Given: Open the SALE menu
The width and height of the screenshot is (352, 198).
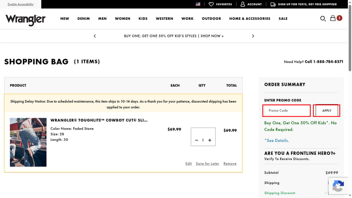Looking at the screenshot, I should pos(283,19).
